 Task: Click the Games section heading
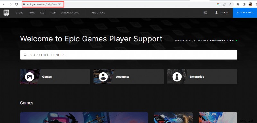click(27, 103)
